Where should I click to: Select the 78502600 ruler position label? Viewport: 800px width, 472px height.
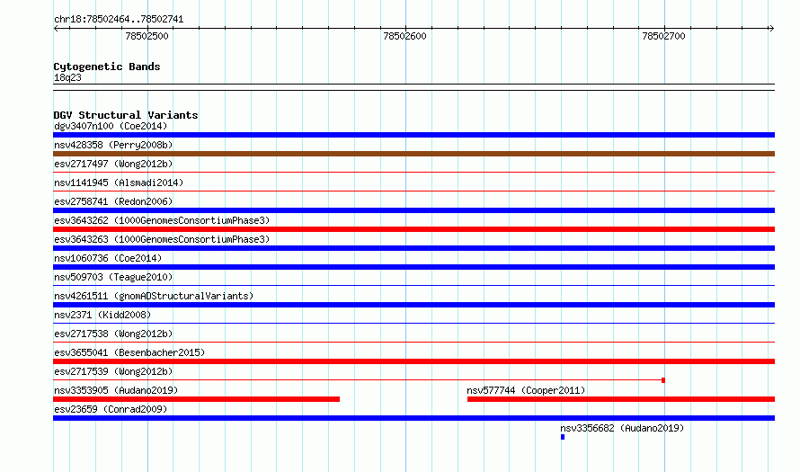[404, 36]
